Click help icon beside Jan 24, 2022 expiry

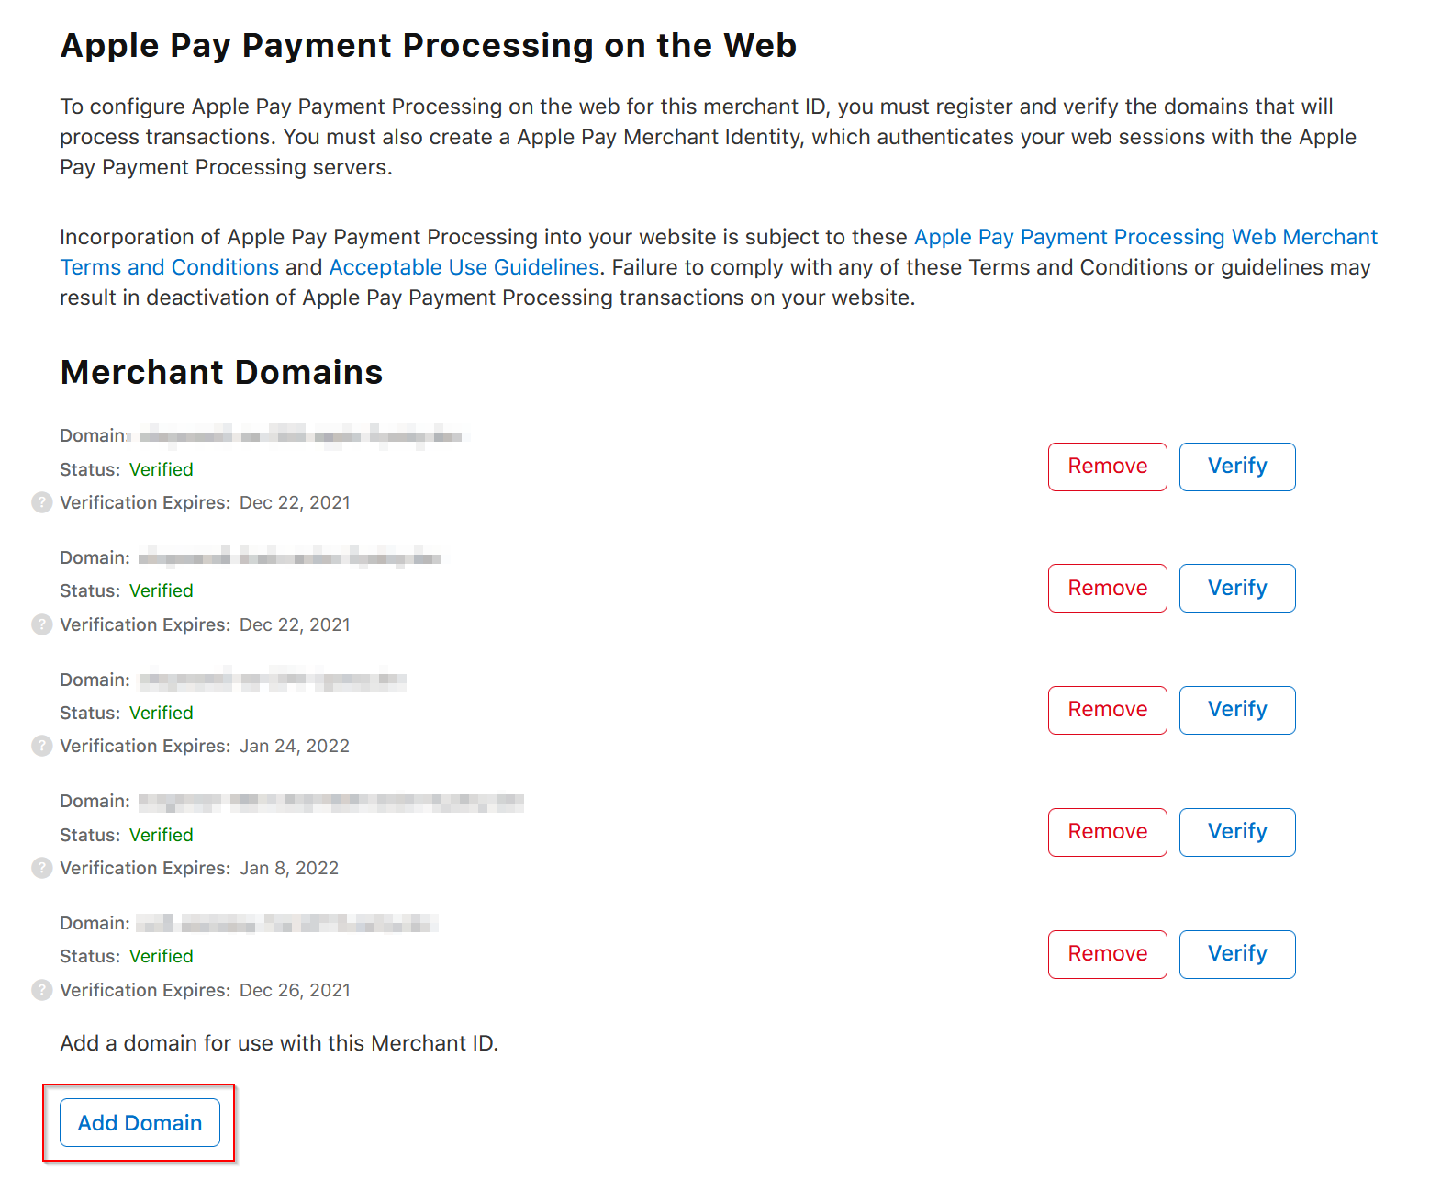42,746
